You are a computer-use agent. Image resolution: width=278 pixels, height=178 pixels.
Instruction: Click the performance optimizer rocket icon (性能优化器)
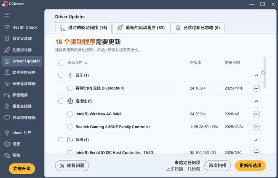[x=7, y=50]
